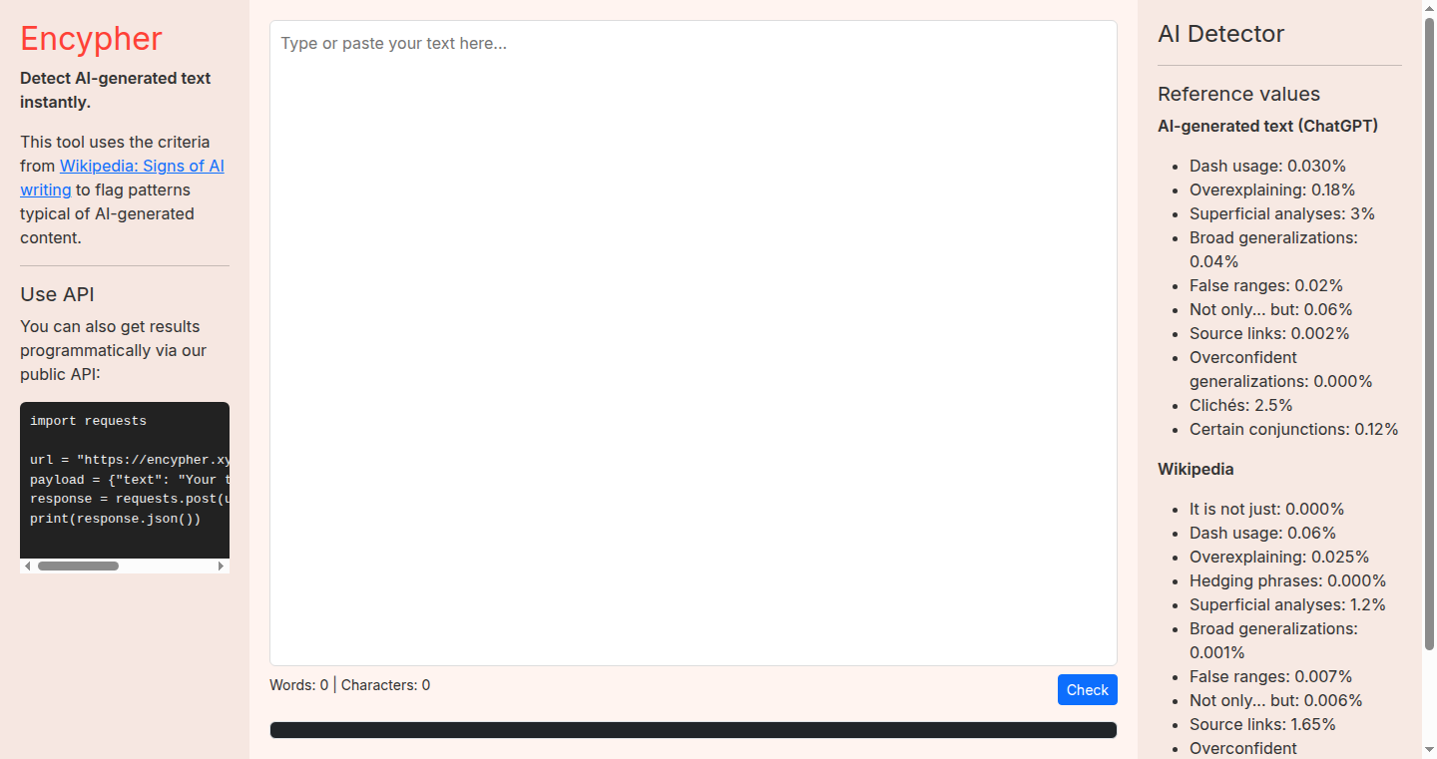Click the 'Characters: 0' counter text
The height and width of the screenshot is (759, 1437).
coord(385,685)
